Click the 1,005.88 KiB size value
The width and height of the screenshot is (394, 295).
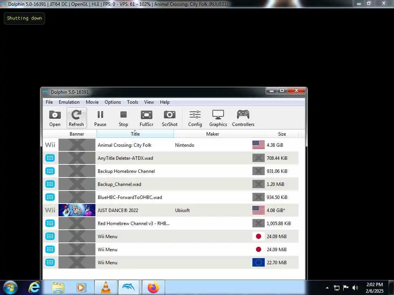(x=279, y=223)
